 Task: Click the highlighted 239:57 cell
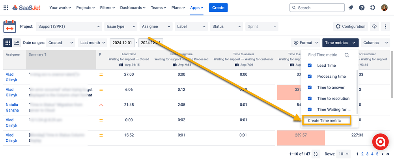coord(301,138)
